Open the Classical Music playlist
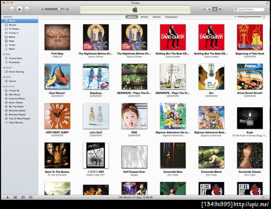271x209 pixels. point(19,99)
